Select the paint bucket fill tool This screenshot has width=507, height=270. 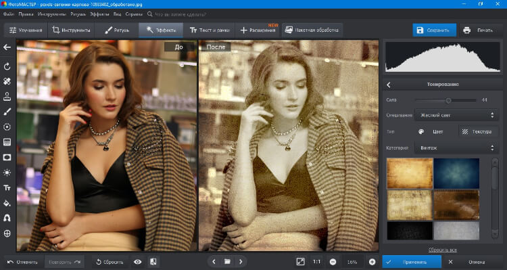[x=7, y=203]
